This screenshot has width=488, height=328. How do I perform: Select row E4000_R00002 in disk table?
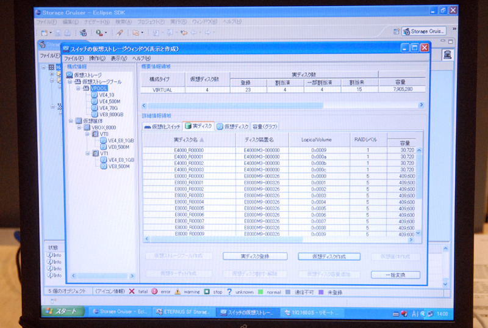click(x=279, y=163)
